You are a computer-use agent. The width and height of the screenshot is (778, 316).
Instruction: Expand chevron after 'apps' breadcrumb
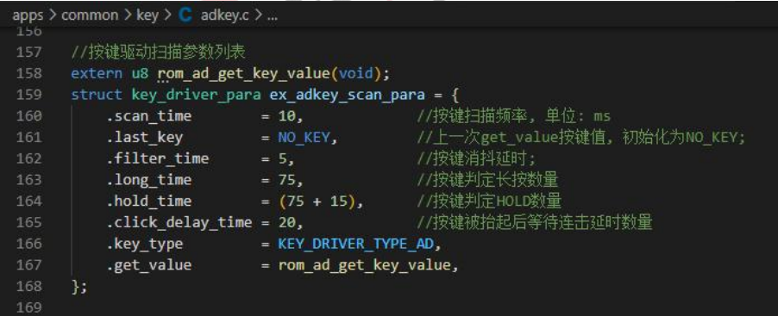click(53, 15)
